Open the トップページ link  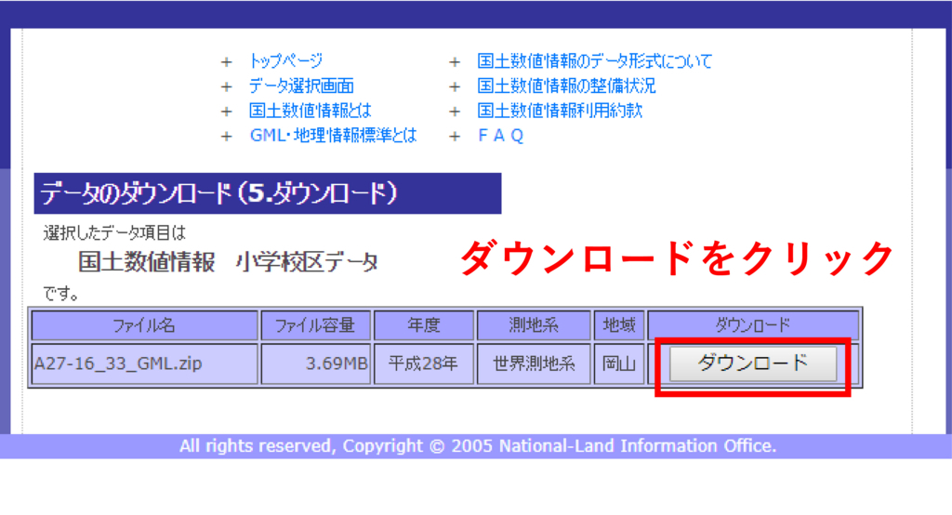click(285, 61)
